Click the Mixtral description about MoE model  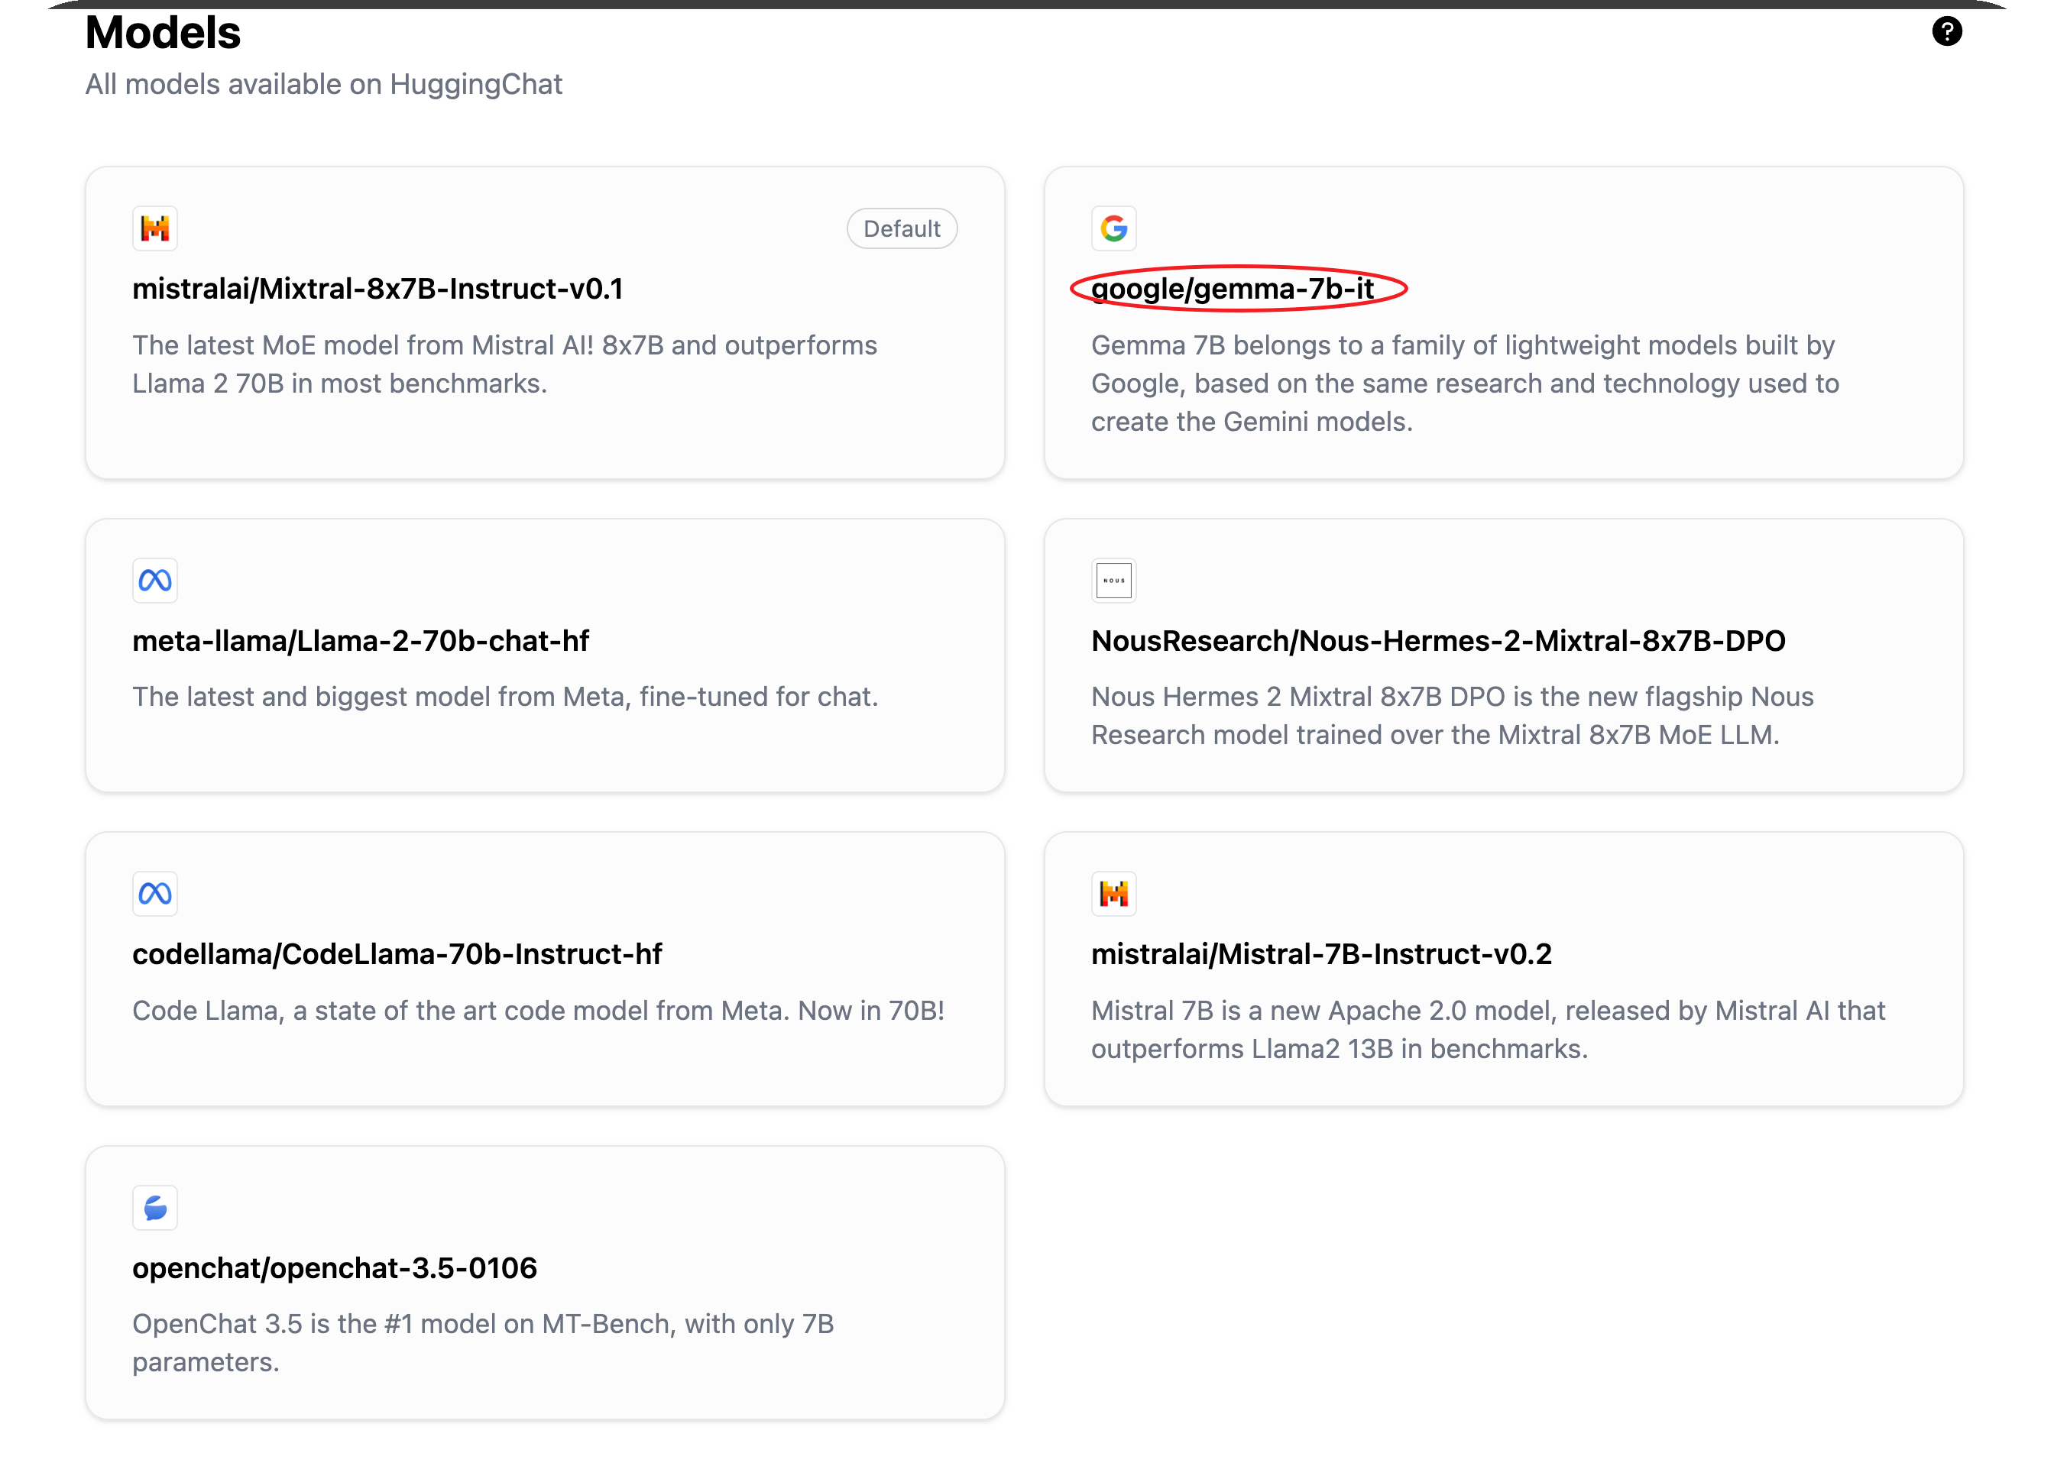504,364
